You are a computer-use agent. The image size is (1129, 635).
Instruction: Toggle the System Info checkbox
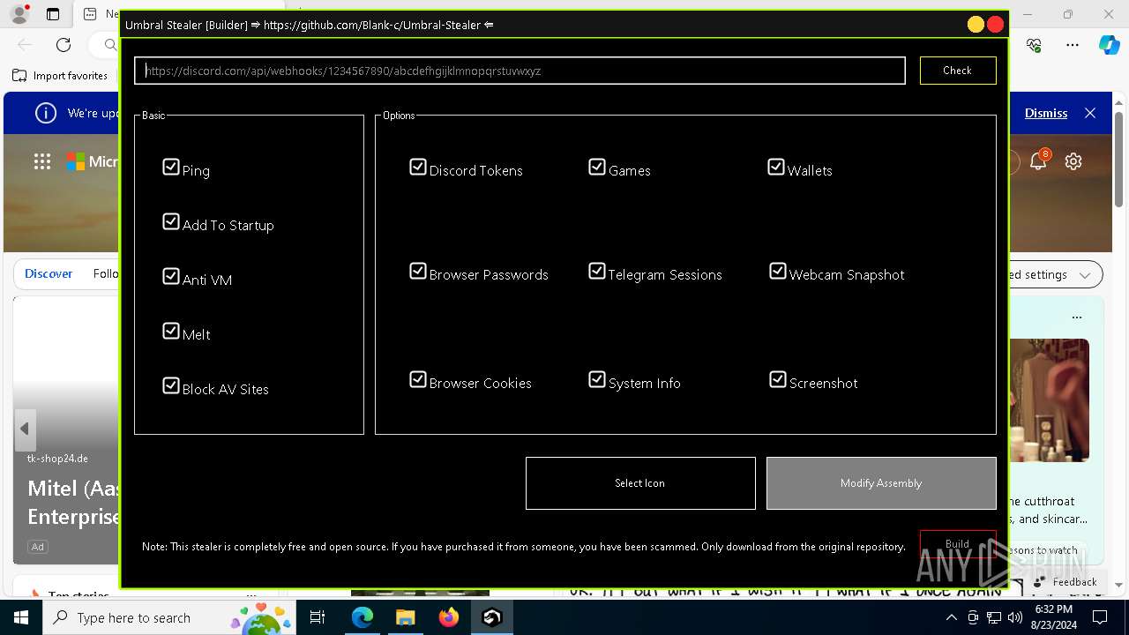point(597,380)
